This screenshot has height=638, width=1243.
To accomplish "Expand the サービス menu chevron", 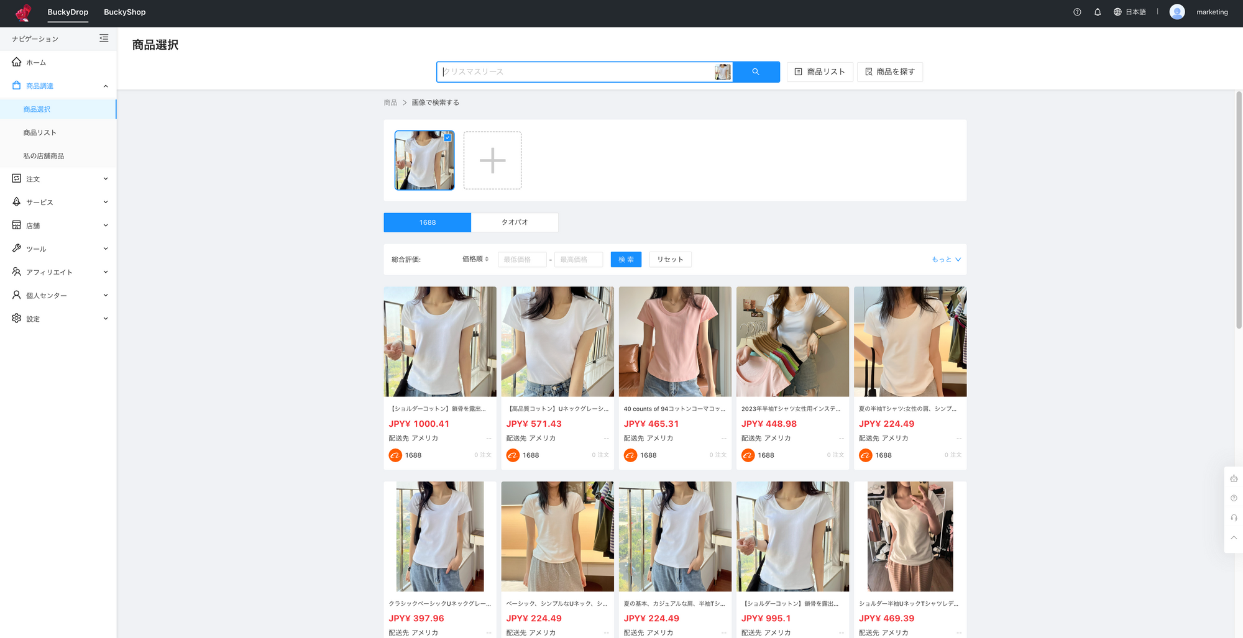I will [x=106, y=202].
